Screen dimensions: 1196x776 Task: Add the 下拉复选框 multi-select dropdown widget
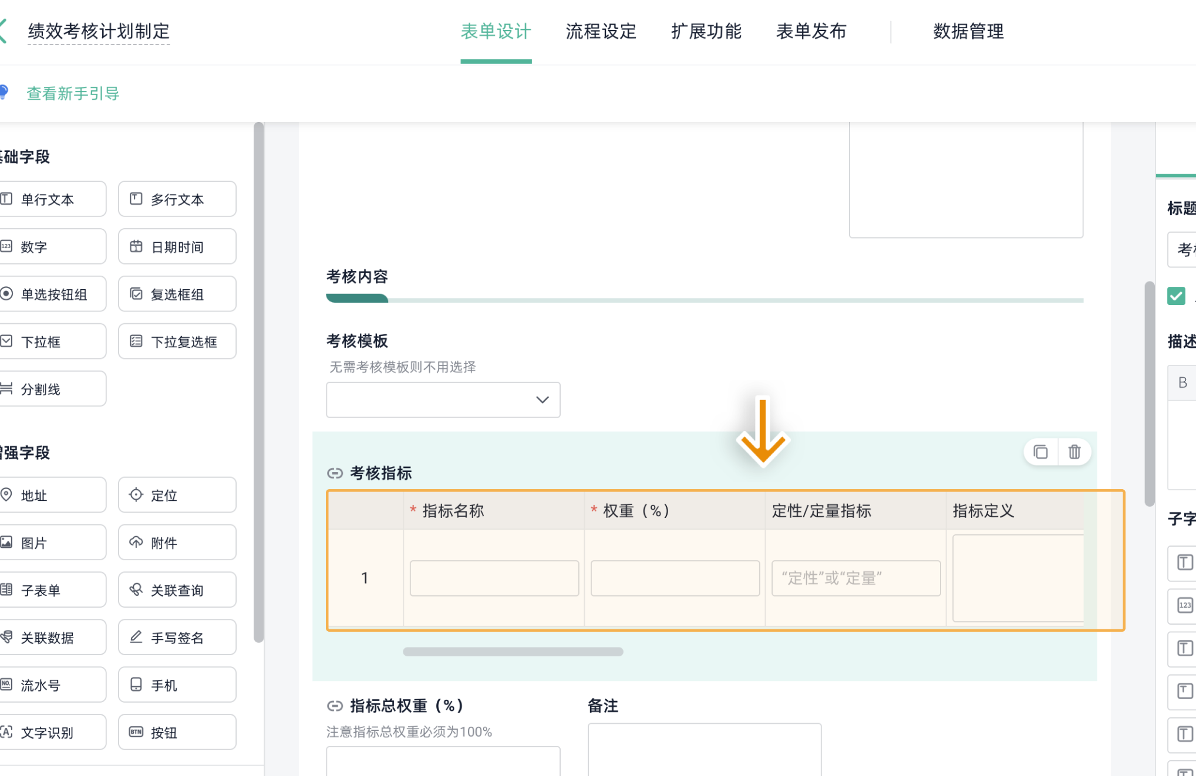(177, 342)
